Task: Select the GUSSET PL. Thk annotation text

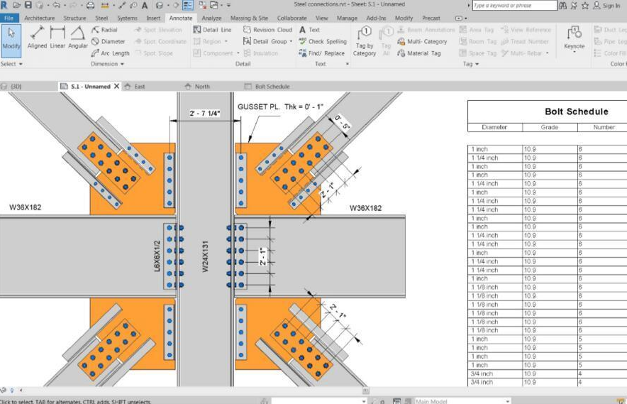Action: (280, 107)
